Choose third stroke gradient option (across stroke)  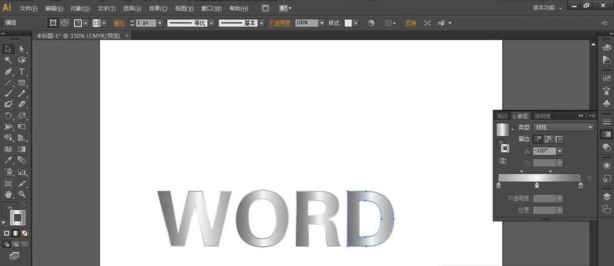coord(559,139)
